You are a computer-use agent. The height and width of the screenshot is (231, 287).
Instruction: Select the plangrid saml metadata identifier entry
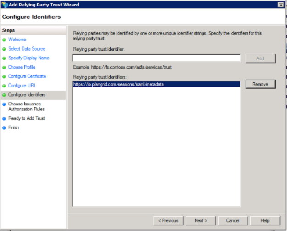pos(156,84)
